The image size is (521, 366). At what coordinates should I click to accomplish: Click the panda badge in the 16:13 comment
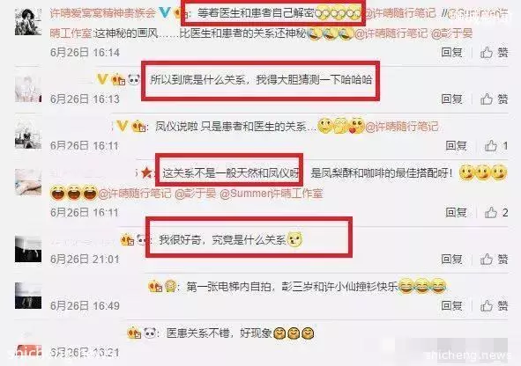[x=134, y=79]
